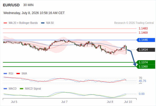Click the EUR/USD pair title

[11, 5]
